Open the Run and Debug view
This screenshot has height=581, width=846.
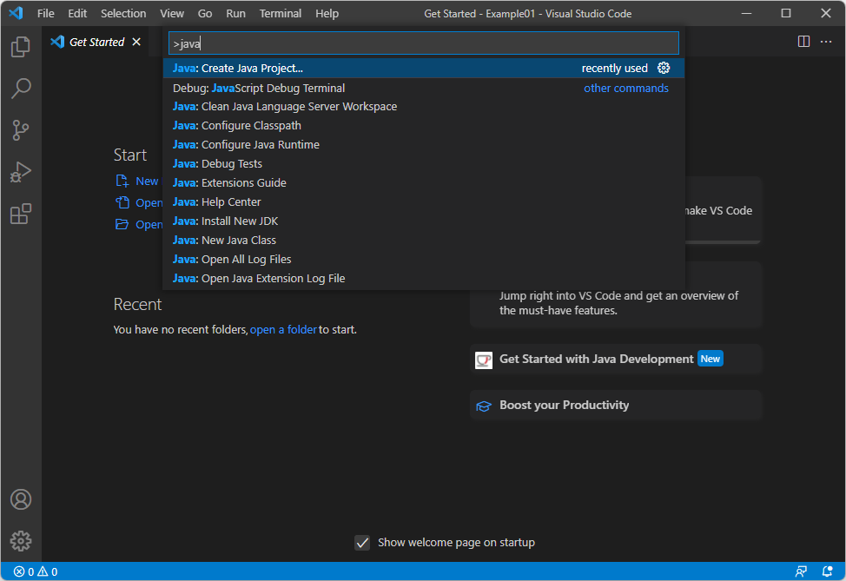coord(21,172)
